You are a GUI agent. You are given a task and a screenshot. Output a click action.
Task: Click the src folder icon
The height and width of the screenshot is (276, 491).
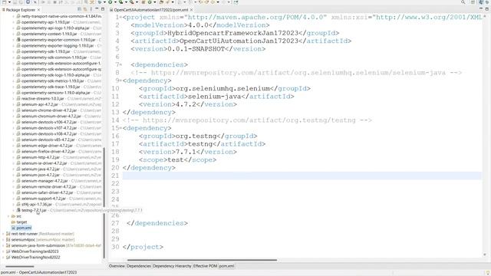click(13, 216)
